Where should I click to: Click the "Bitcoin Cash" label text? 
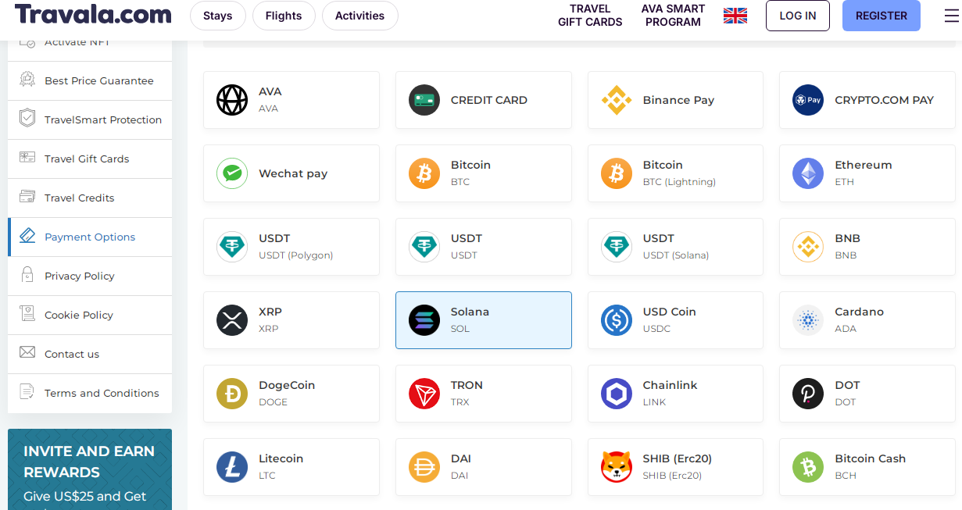[871, 458]
